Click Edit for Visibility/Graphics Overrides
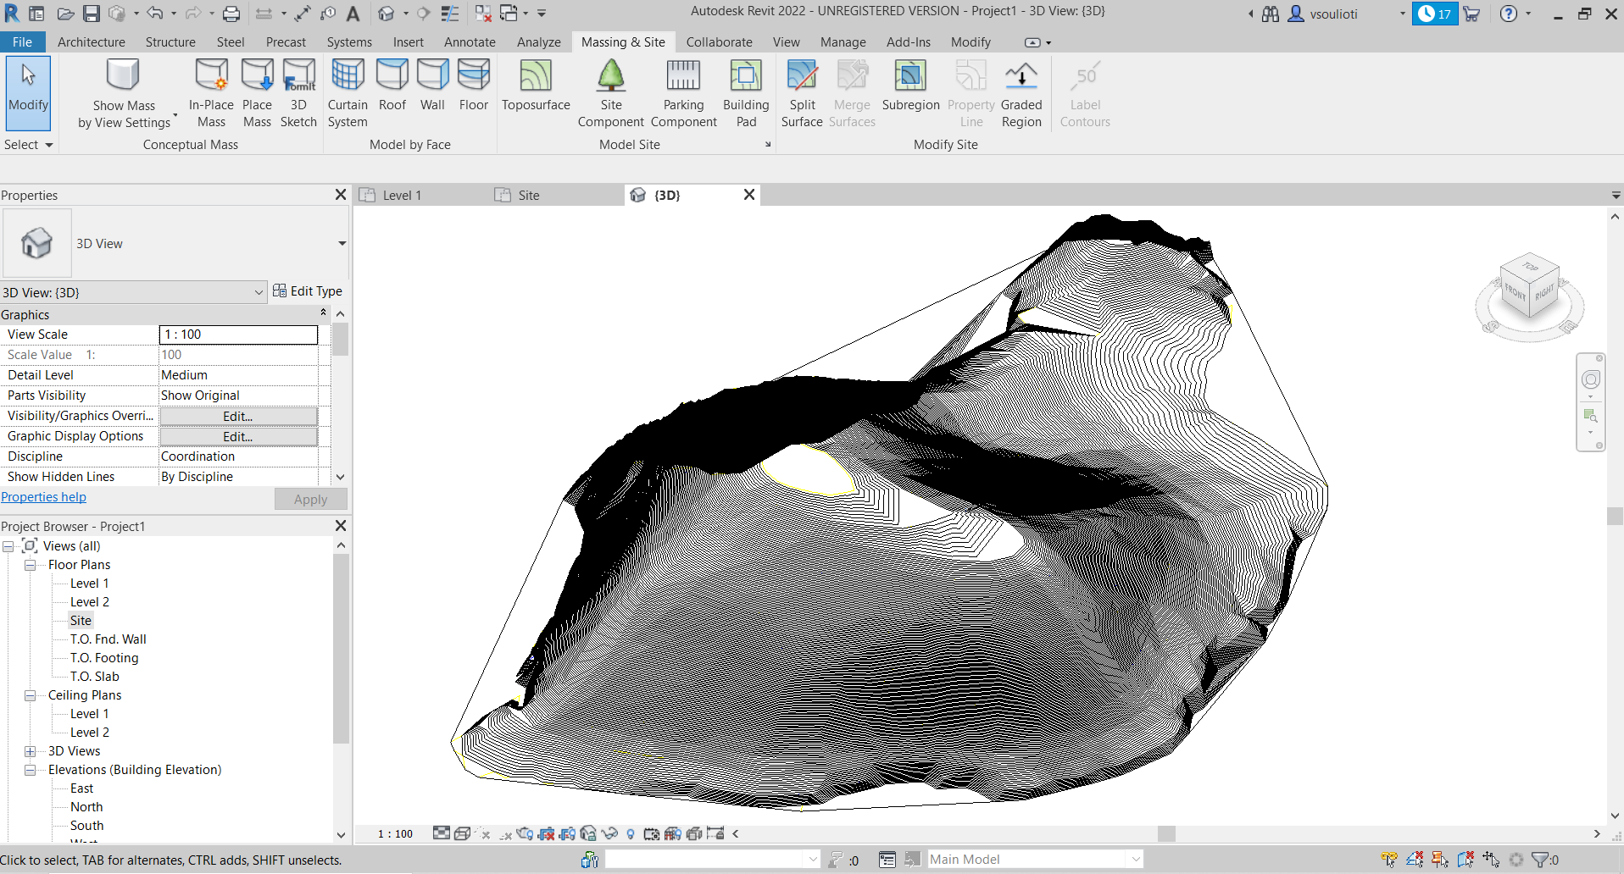The height and width of the screenshot is (874, 1624). coord(238,416)
